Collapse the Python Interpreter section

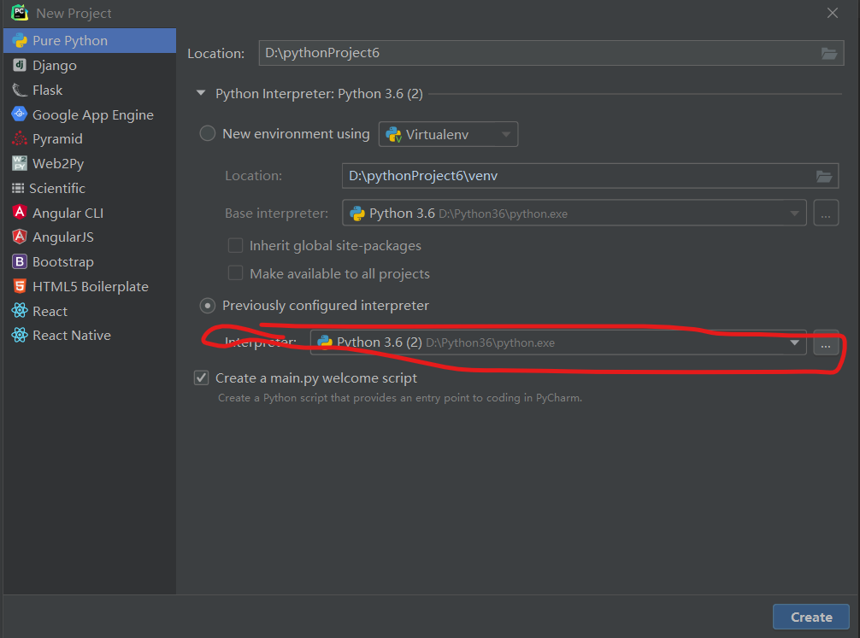coord(201,93)
